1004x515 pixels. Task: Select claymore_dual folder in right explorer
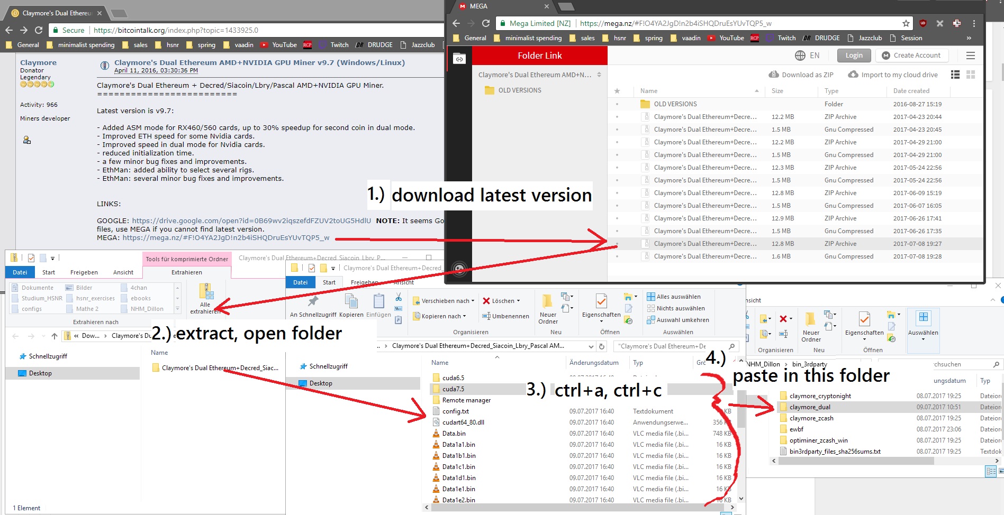coord(810,407)
